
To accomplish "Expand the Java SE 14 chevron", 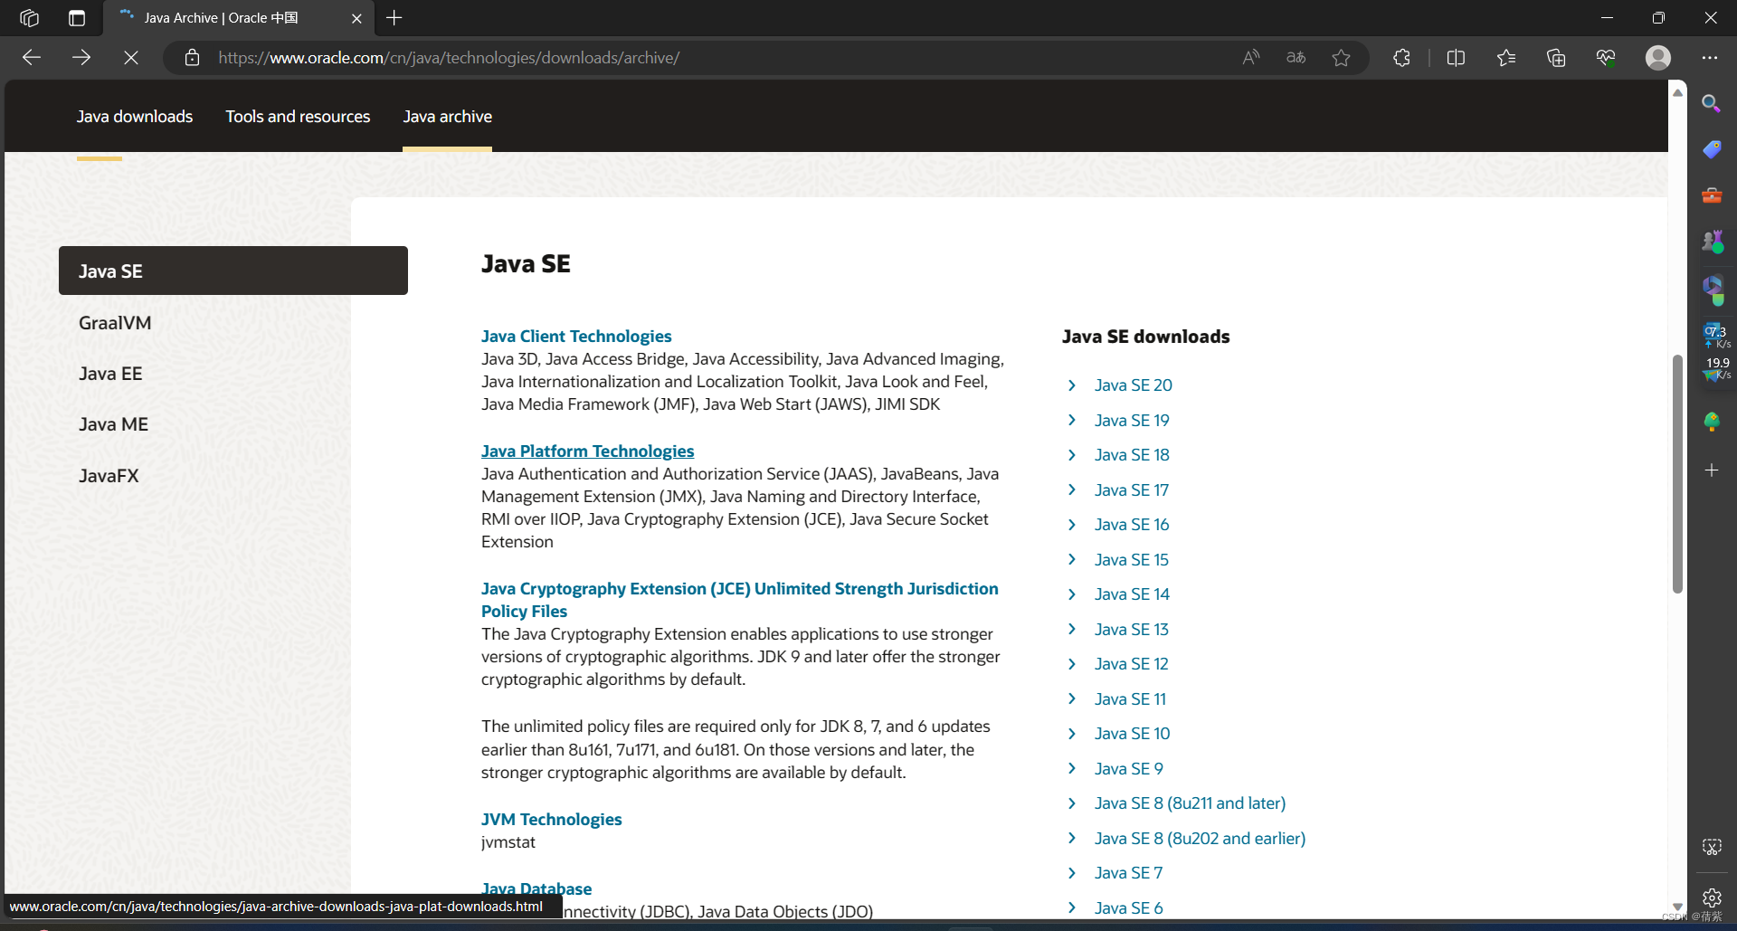I will [x=1072, y=594].
